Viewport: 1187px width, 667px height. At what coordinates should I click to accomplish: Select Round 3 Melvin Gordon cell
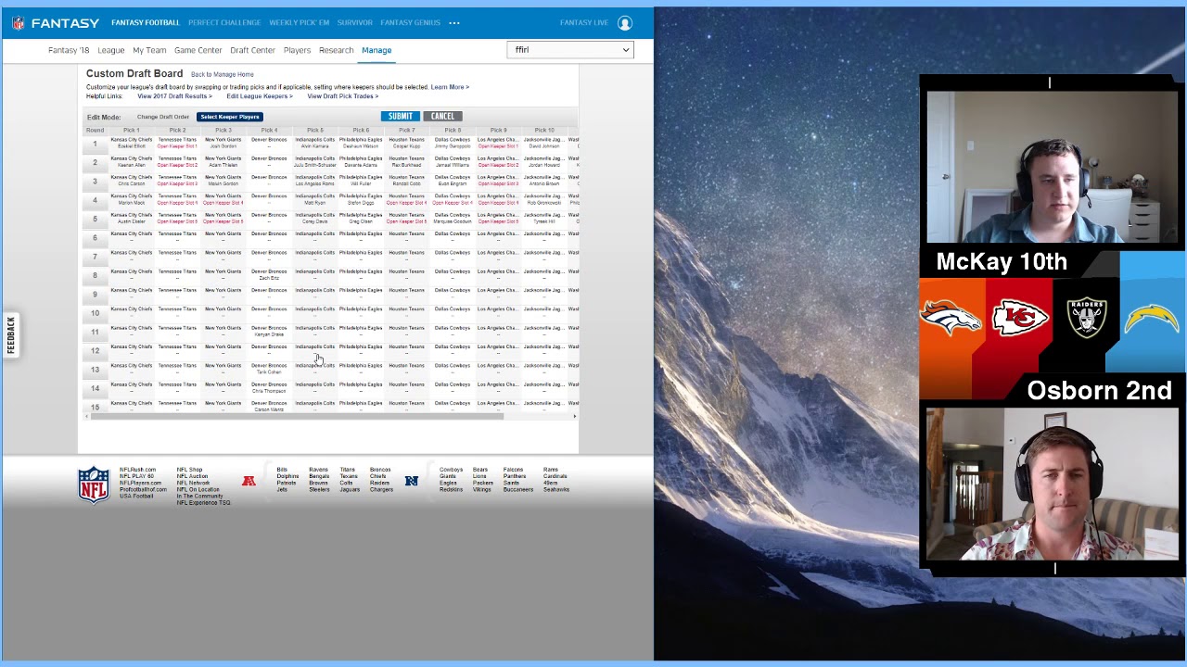pos(223,181)
